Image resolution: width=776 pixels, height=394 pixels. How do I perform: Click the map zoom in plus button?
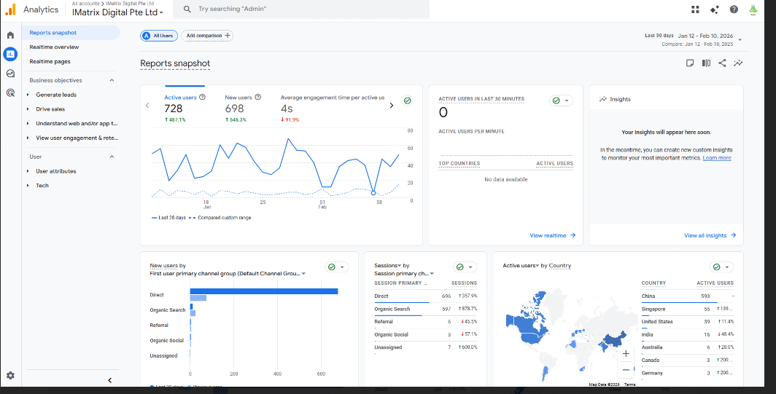click(x=625, y=354)
